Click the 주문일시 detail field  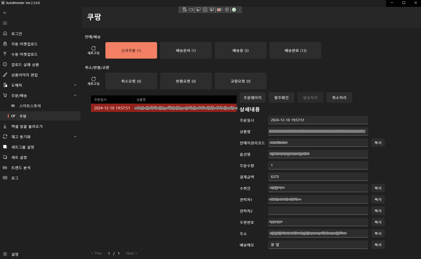click(x=318, y=120)
